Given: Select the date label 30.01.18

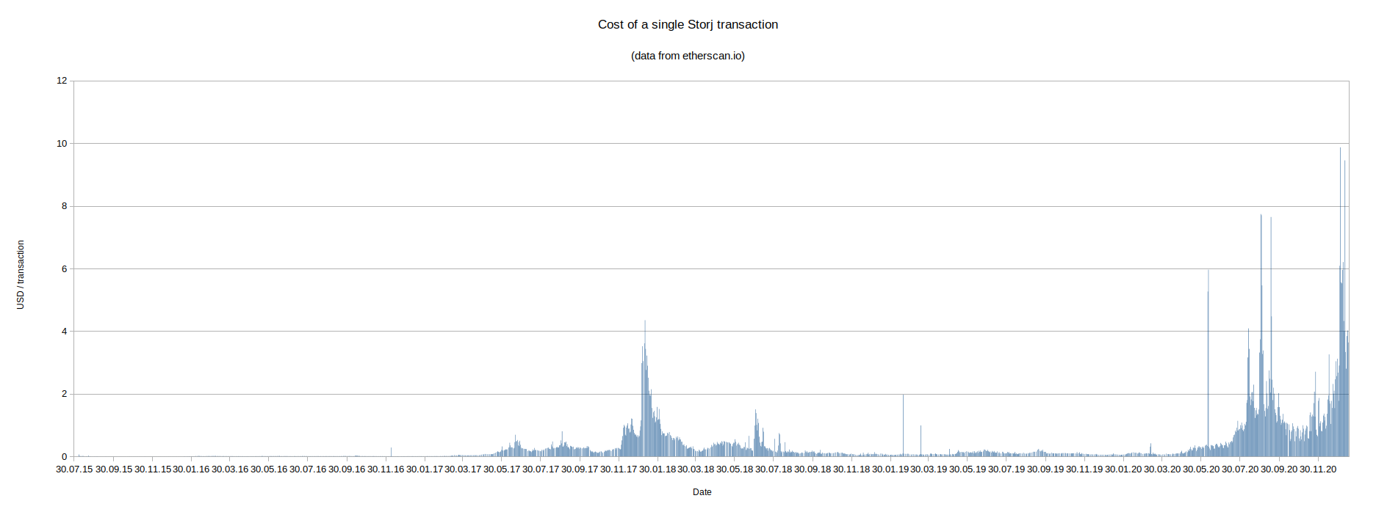Looking at the screenshot, I should tap(658, 469).
